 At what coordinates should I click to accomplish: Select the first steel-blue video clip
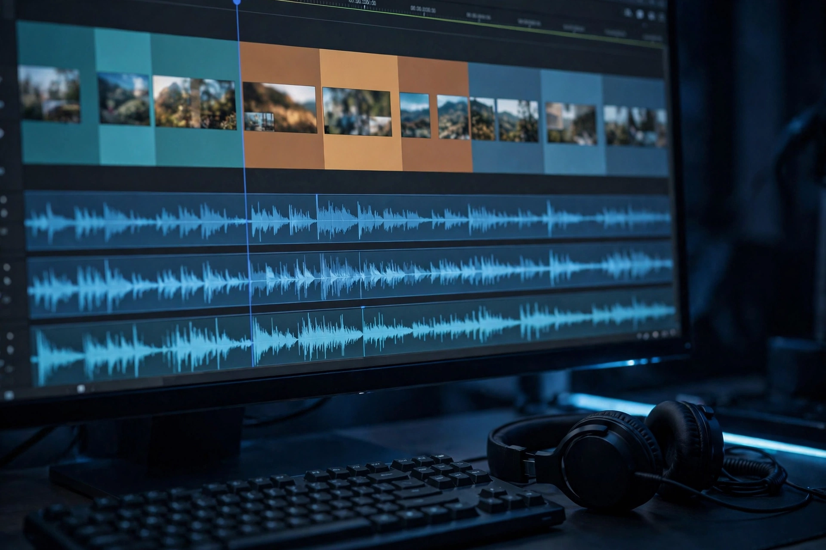[x=506, y=118]
